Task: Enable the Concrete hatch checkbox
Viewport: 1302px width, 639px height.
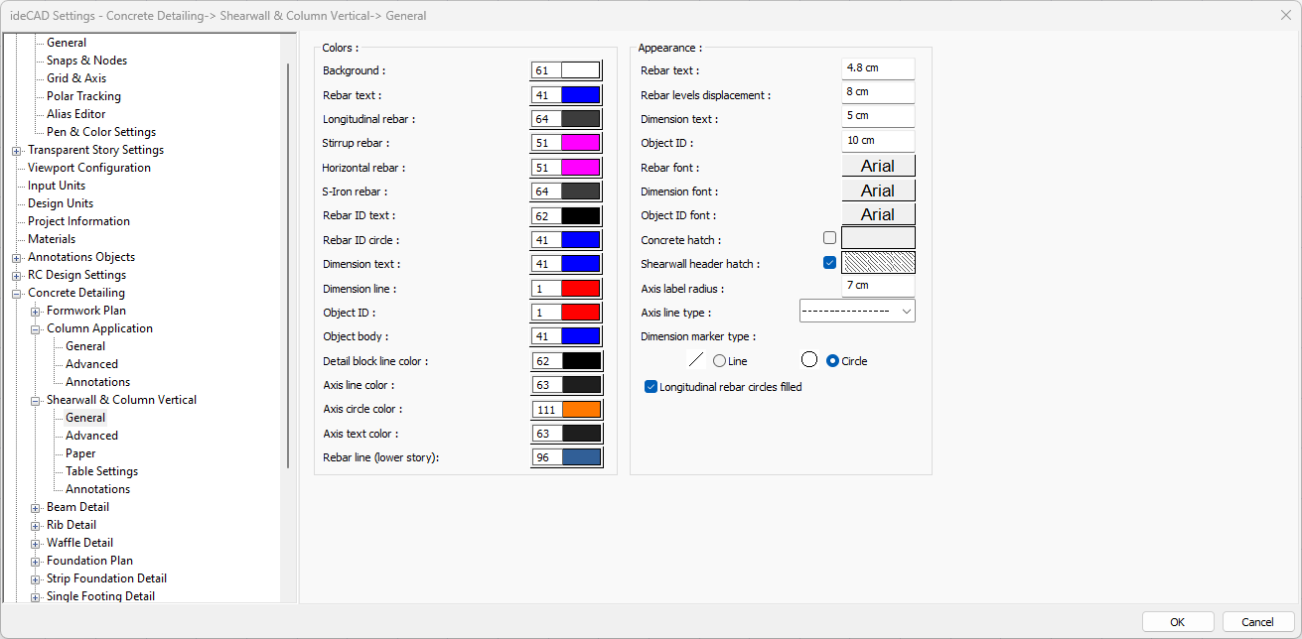Action: [x=829, y=238]
